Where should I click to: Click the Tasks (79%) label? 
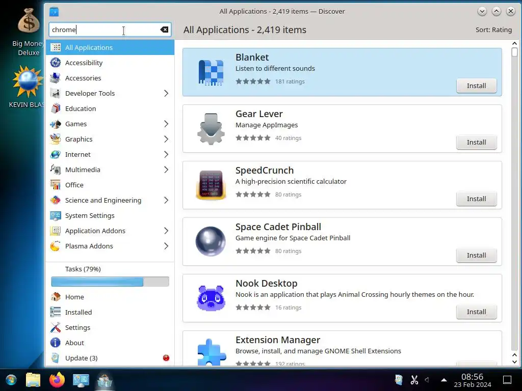point(83,269)
